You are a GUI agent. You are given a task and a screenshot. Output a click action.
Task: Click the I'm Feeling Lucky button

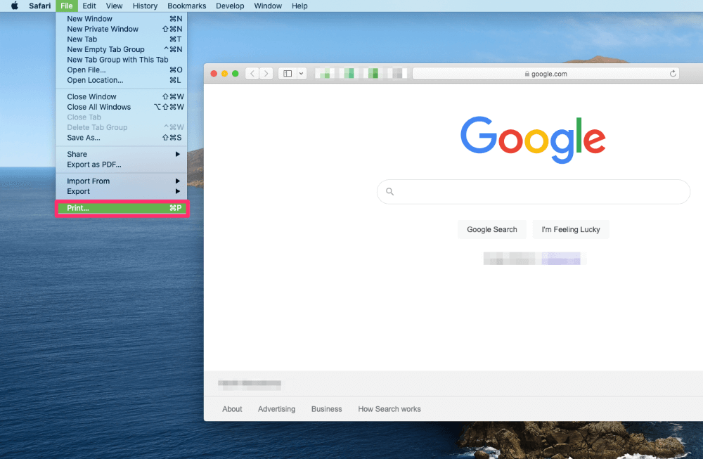[571, 229]
